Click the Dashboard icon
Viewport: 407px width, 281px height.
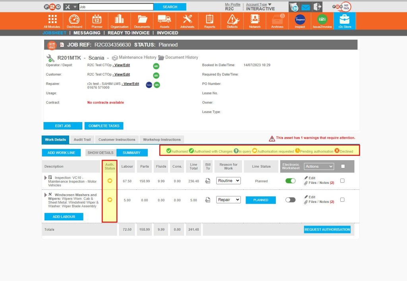click(x=74, y=21)
